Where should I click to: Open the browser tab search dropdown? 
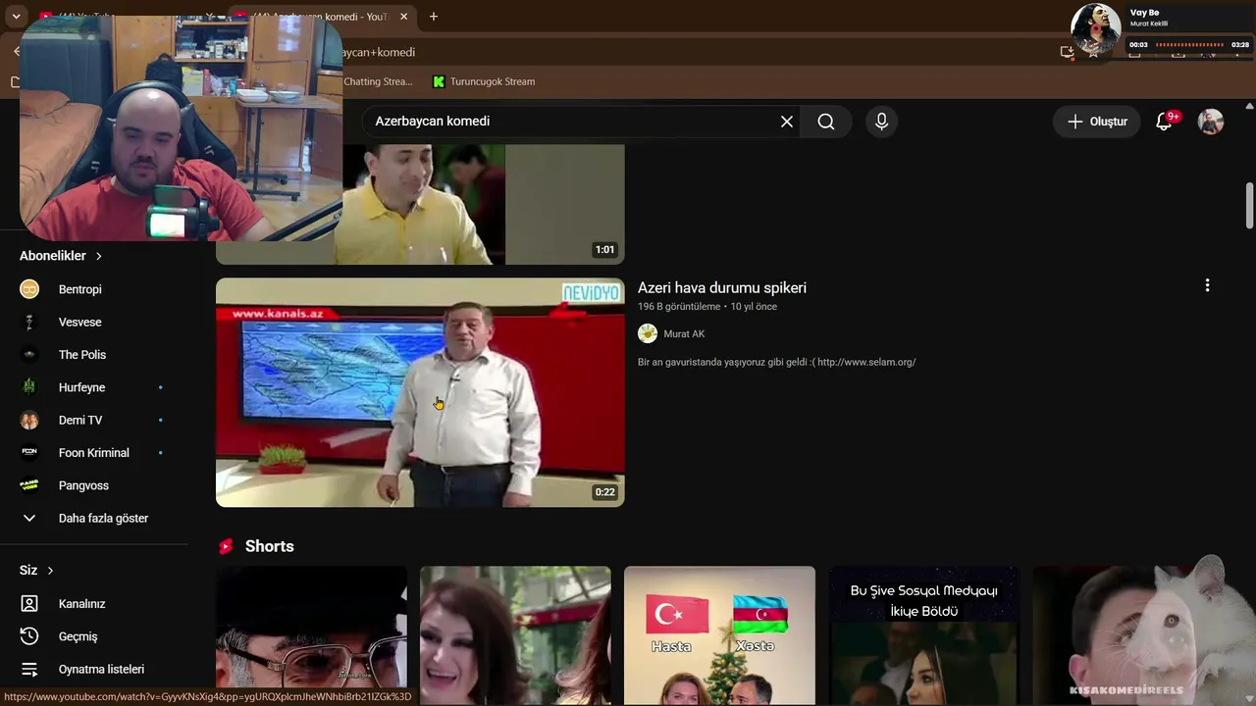16,17
